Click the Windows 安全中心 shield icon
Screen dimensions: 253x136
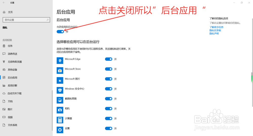point(60,90)
